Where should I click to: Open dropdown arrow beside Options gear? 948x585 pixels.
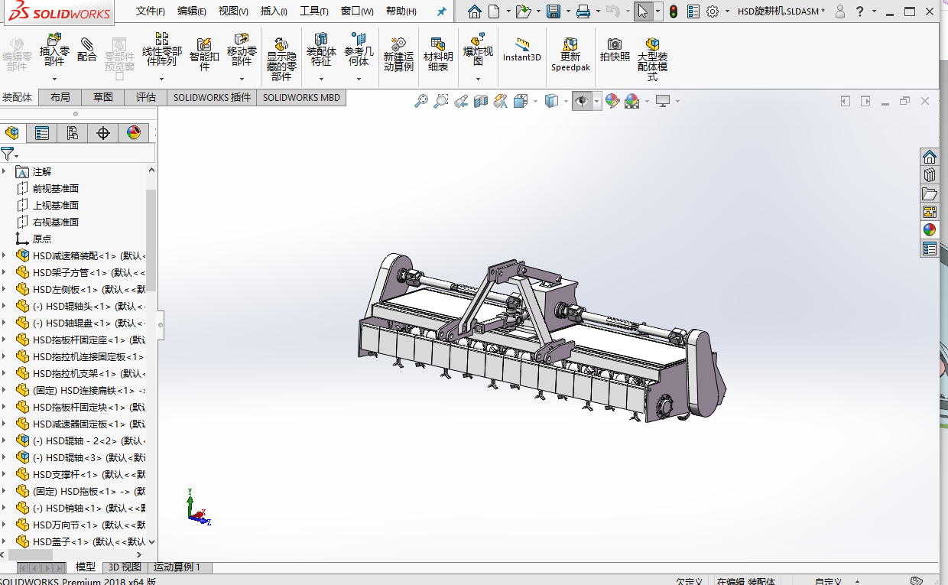(726, 11)
